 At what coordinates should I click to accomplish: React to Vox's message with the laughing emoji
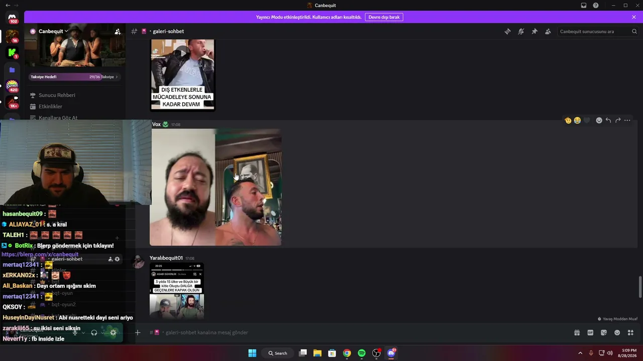[x=577, y=120]
